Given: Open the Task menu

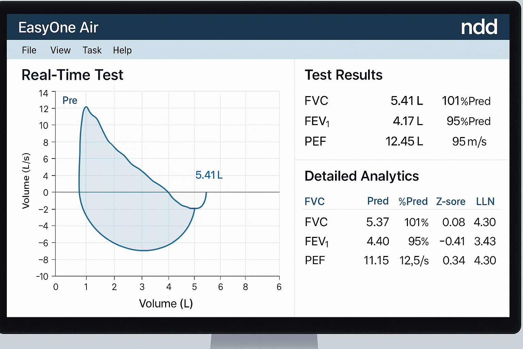Looking at the screenshot, I should click(92, 50).
